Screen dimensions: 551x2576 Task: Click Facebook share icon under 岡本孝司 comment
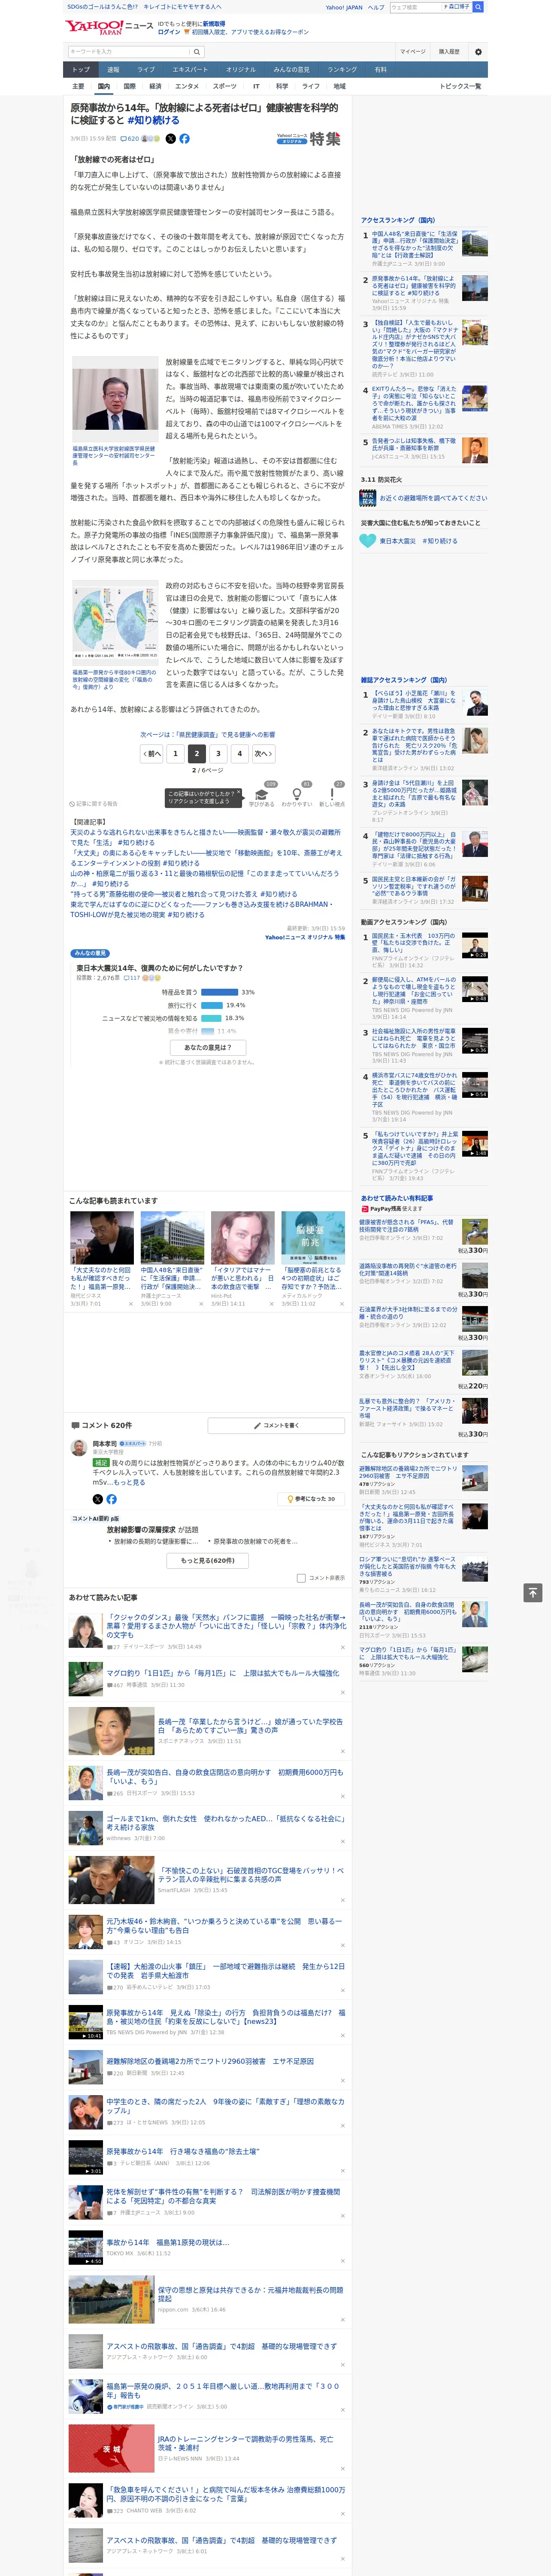[111, 1499]
